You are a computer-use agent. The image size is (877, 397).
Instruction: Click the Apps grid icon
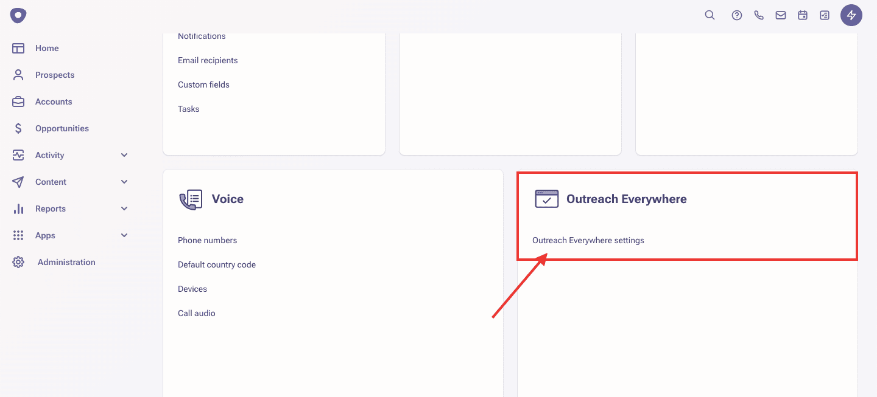(18, 235)
